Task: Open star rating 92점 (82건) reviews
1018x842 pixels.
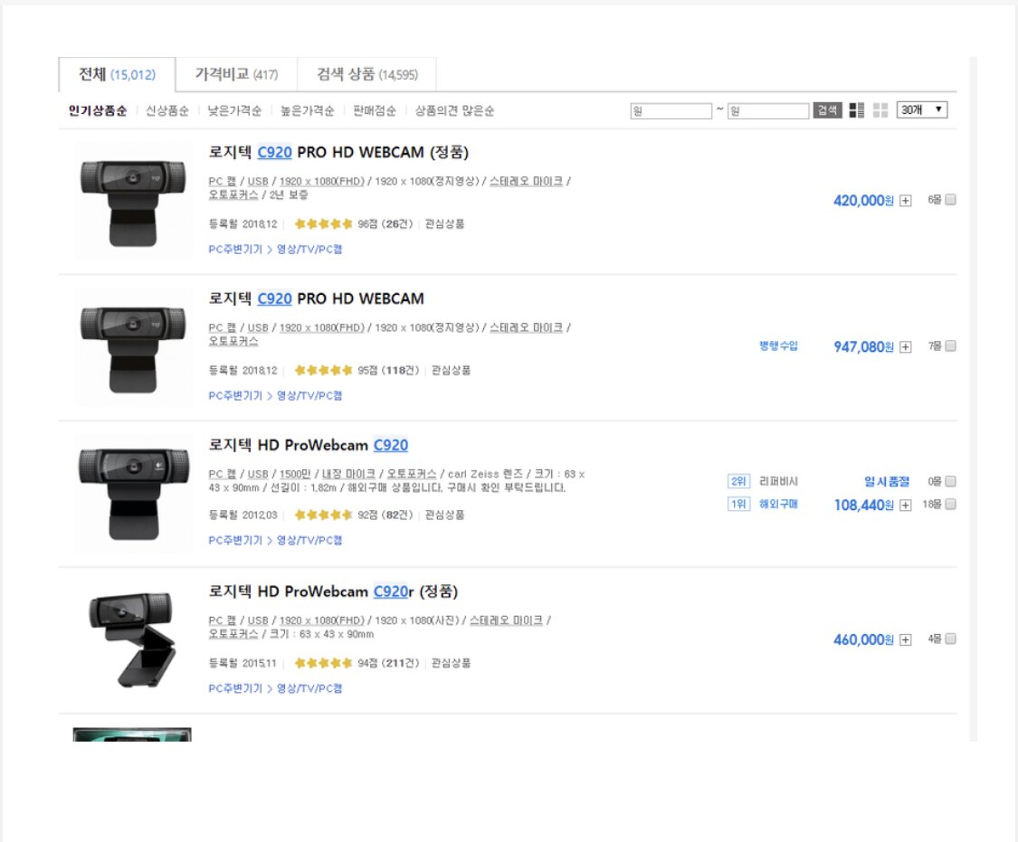Action: coord(353,516)
